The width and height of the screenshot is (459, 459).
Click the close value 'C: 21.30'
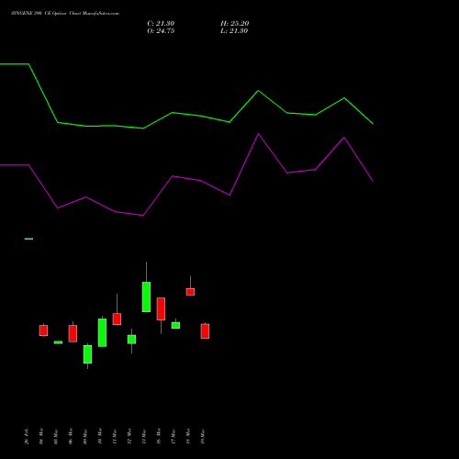[161, 24]
